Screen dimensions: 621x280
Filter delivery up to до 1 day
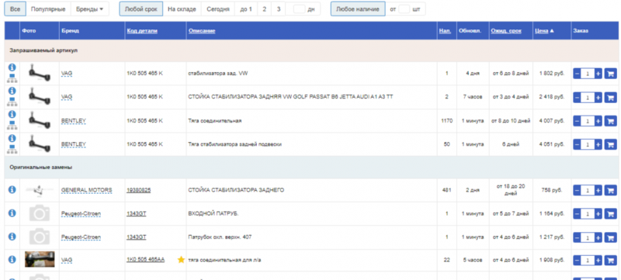pos(246,9)
